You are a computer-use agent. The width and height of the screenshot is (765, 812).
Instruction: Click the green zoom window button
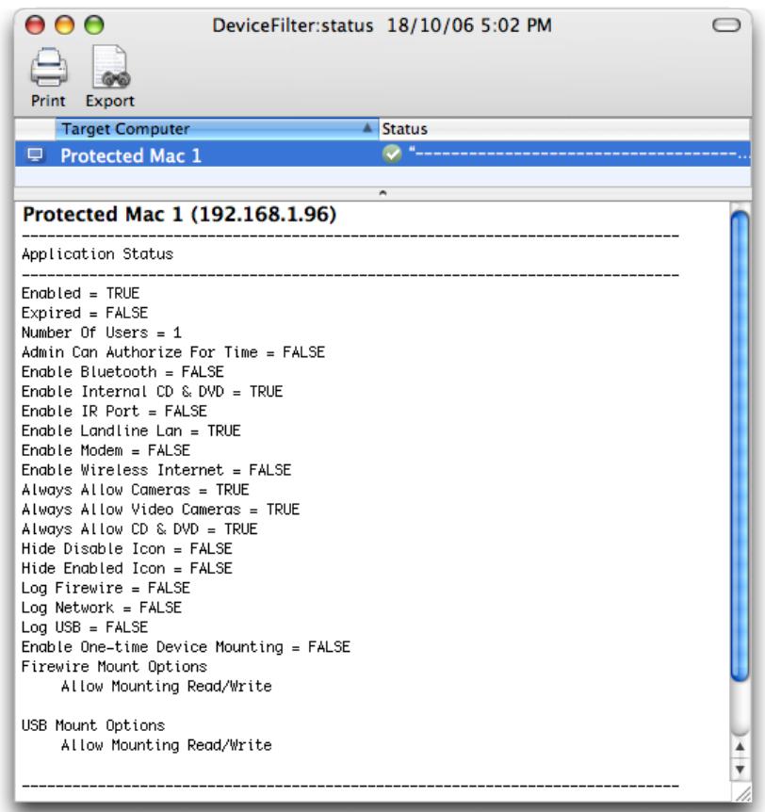[x=94, y=24]
